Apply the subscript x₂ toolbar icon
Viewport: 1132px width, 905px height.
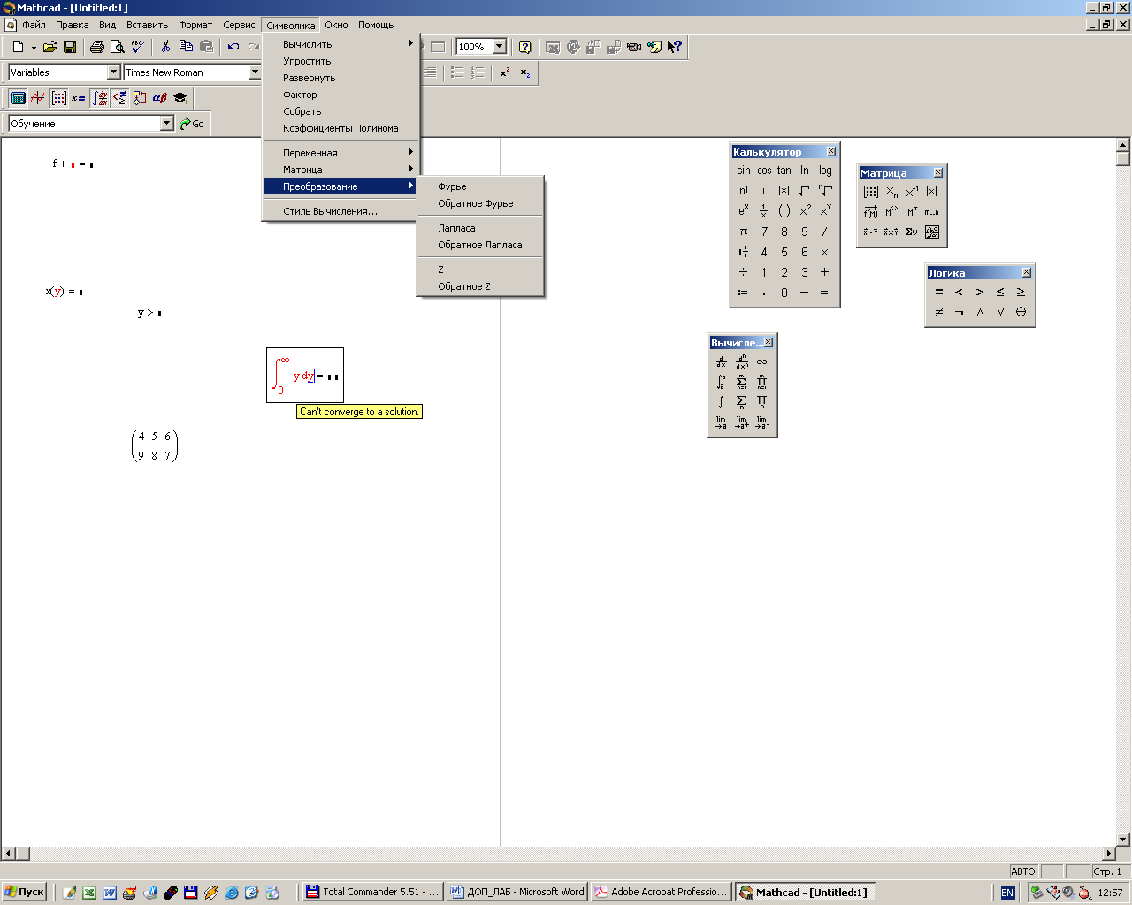pos(524,72)
